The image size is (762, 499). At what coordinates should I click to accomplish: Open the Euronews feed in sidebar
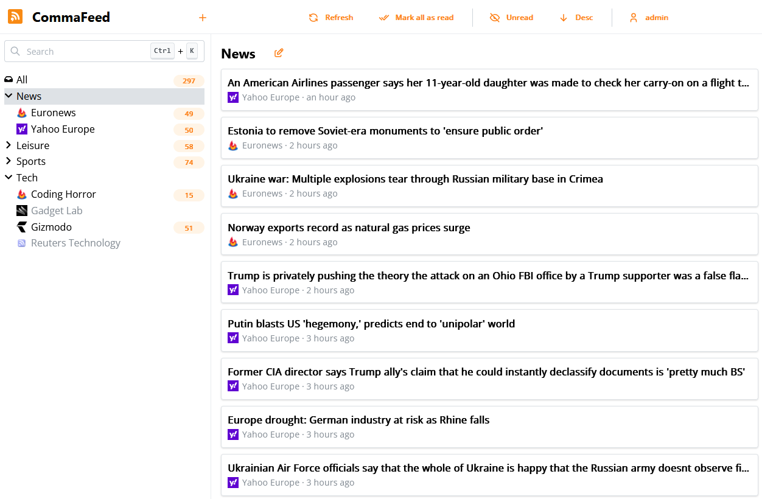pyautogui.click(x=54, y=113)
